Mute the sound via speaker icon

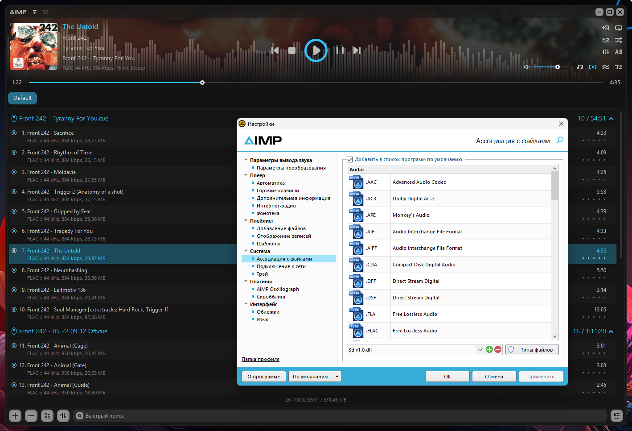point(527,67)
